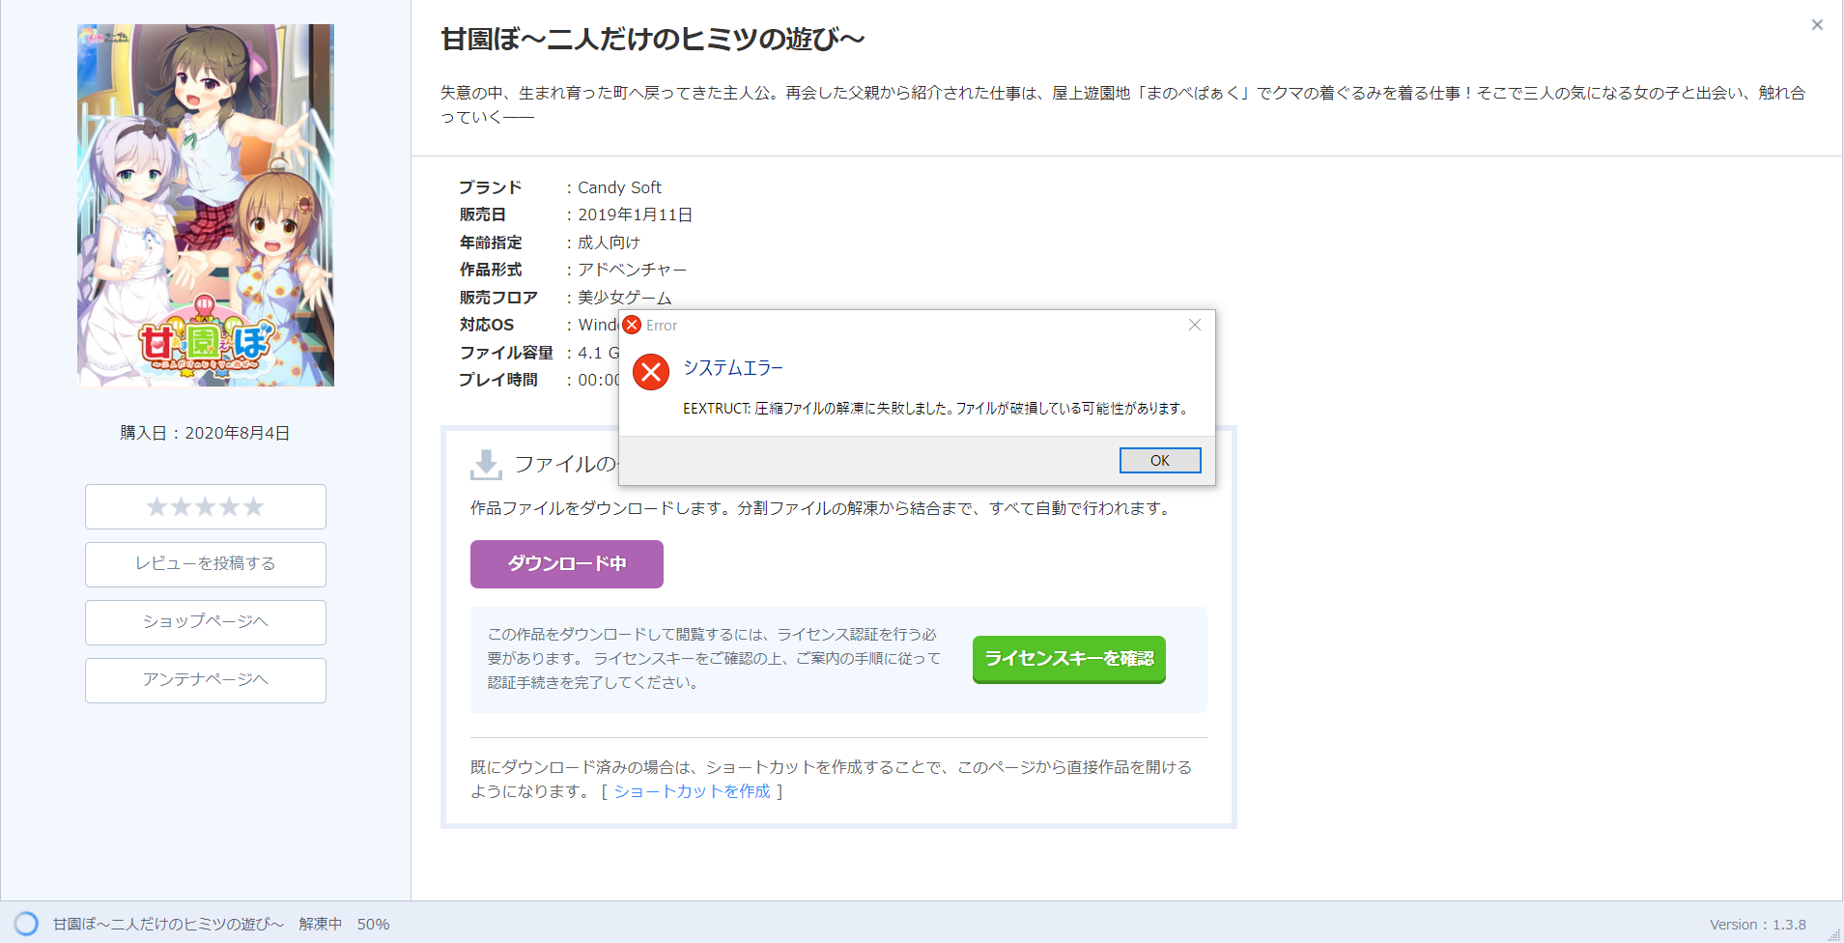Click OK in the system error dialog
This screenshot has height=943, width=1844.
pyautogui.click(x=1159, y=460)
